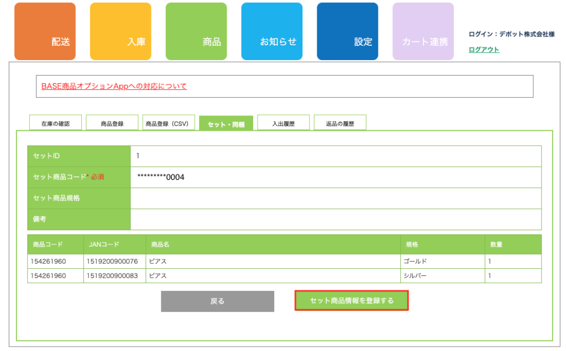Open BASE商品オプションApp notice link
566x351 pixels.
(114, 86)
